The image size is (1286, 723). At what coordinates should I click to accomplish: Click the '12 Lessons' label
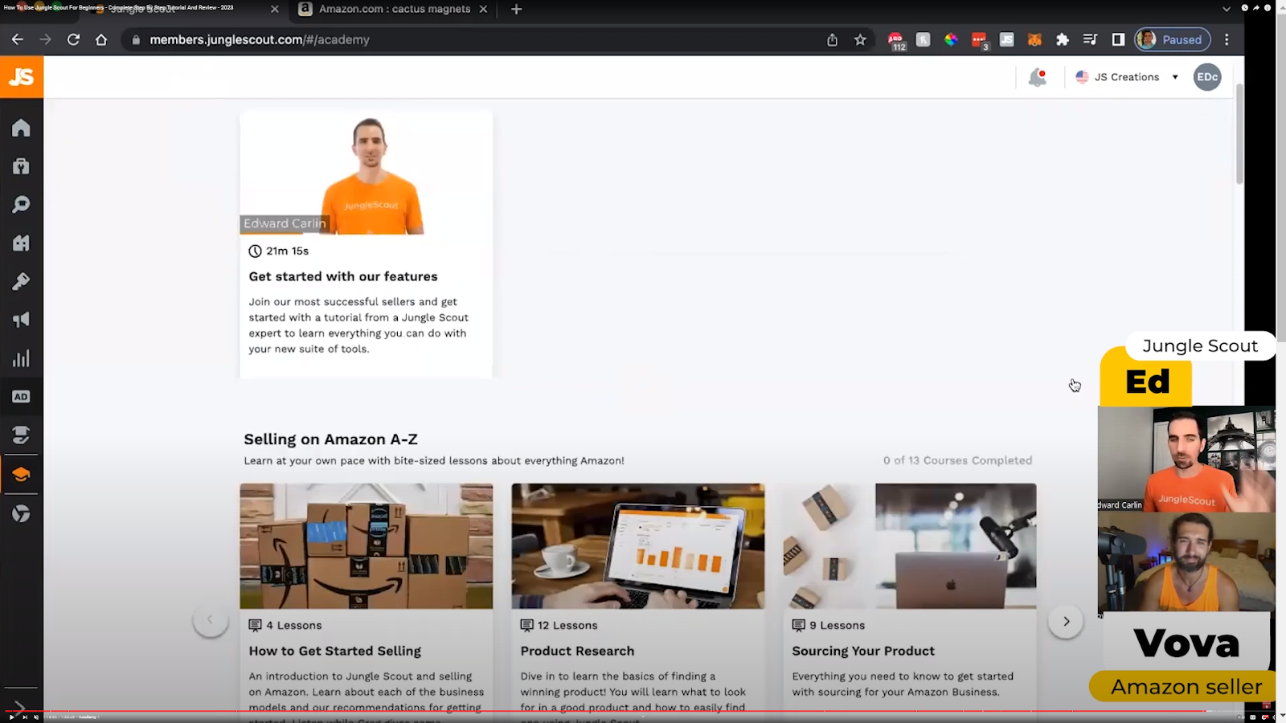click(567, 625)
